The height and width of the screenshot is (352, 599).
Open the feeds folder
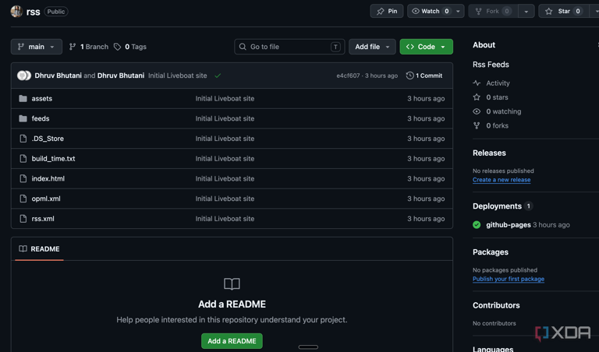click(x=41, y=118)
